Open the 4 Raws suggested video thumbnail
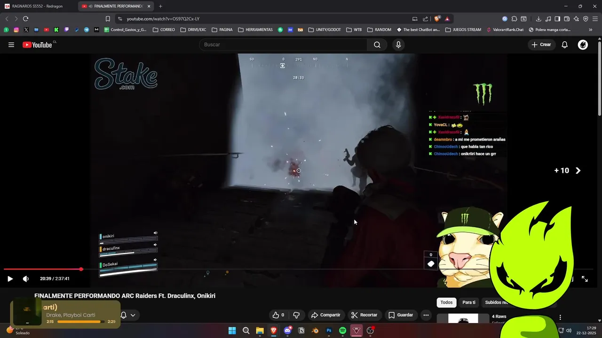Viewport: 602px width, 338px height. pyautogui.click(x=463, y=319)
